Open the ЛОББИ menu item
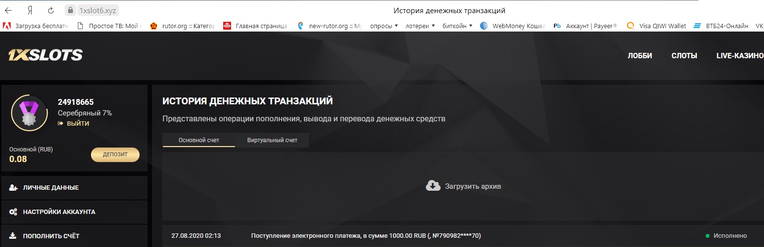 tap(640, 56)
